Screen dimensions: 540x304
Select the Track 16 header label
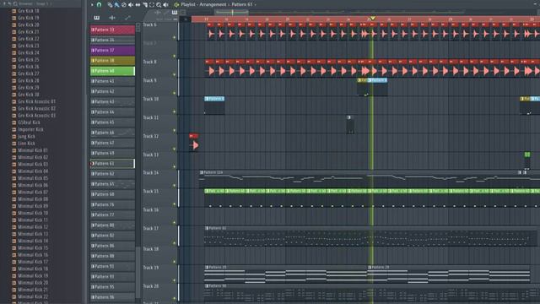(151, 210)
